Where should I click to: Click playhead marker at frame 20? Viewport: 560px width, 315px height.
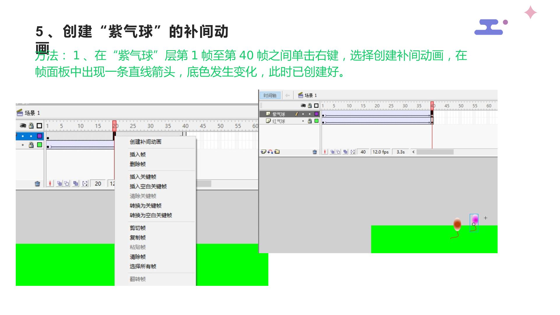coord(114,126)
